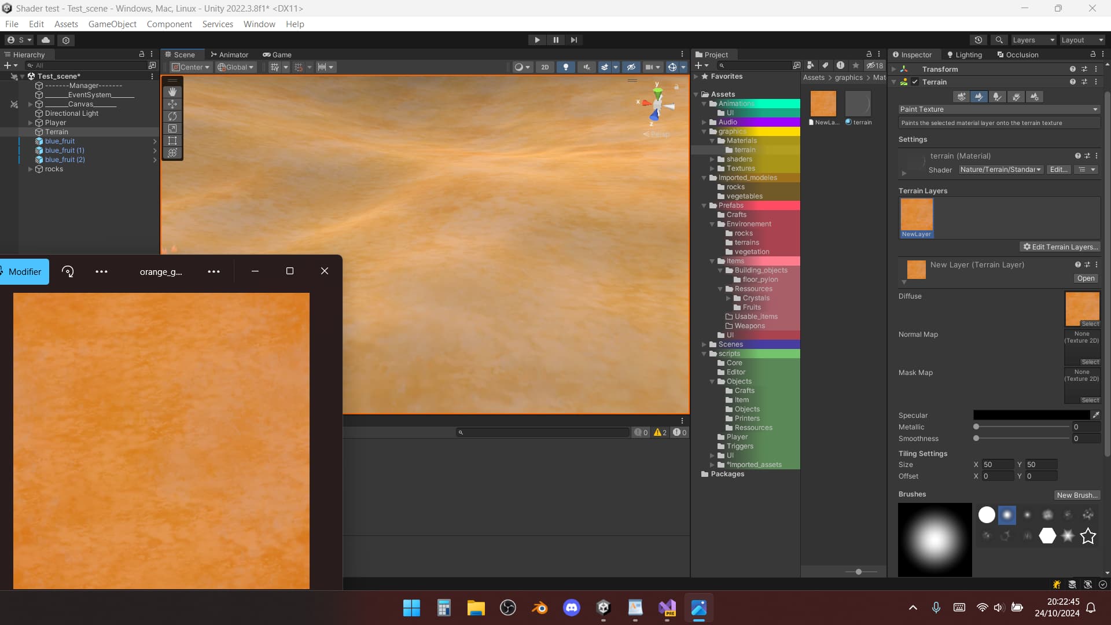Click the Edit Terrain Layers button

[1061, 247]
